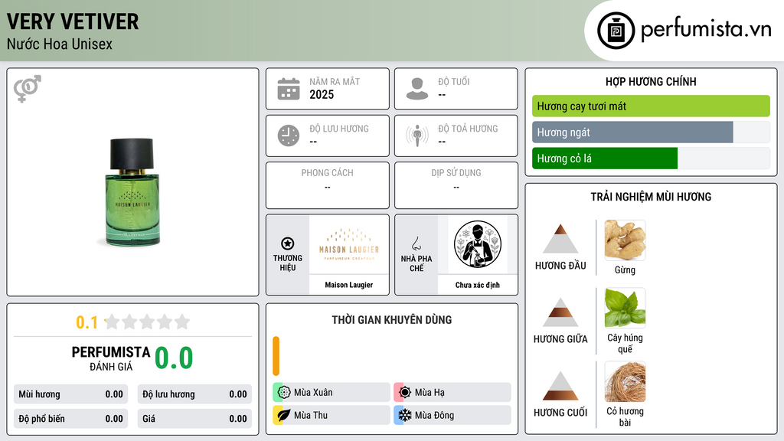Select the Mùa Xuân season chip

point(332,392)
